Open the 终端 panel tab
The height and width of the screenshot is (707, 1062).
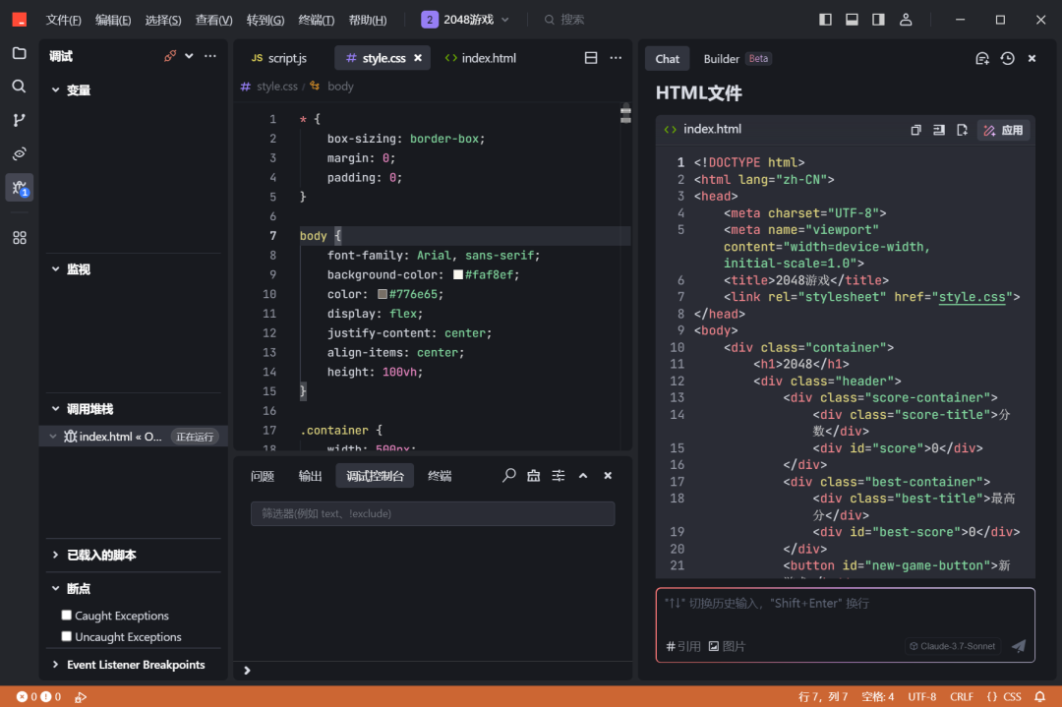[x=440, y=476]
